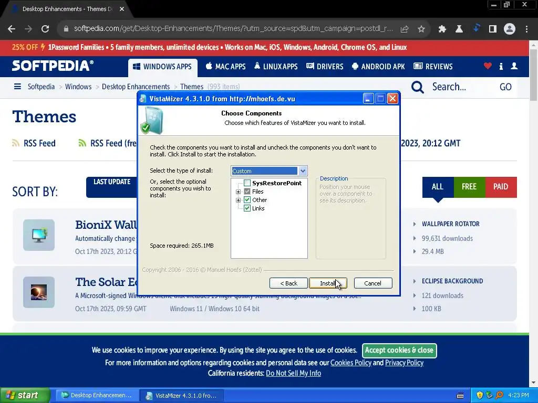Image resolution: width=538 pixels, height=403 pixels.
Task: Click the Install button
Action: (328, 283)
